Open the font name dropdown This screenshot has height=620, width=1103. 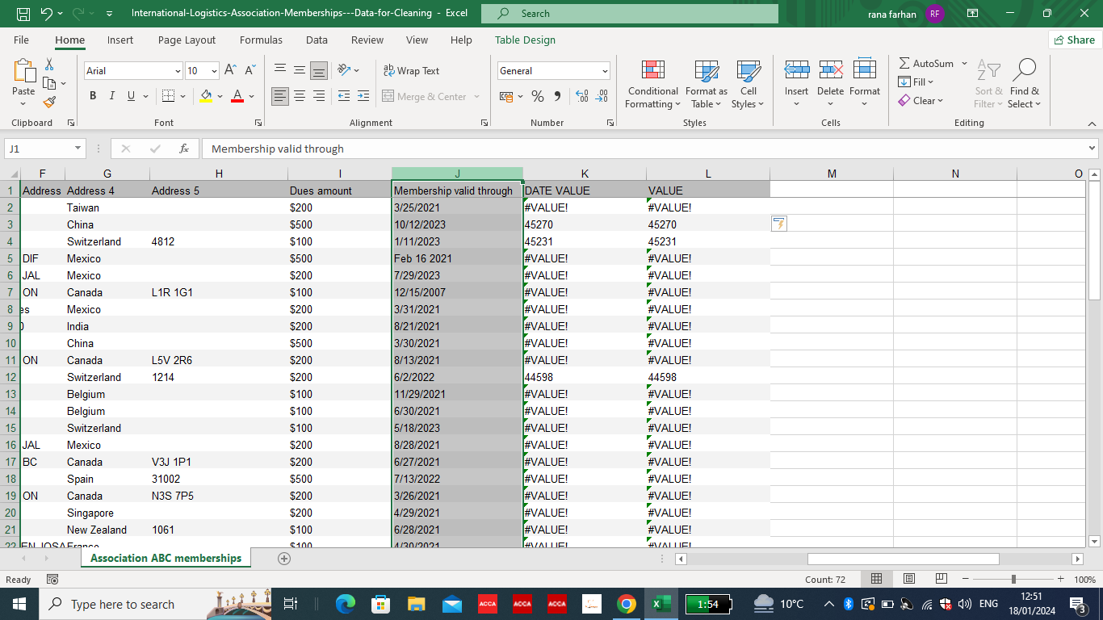click(x=178, y=71)
